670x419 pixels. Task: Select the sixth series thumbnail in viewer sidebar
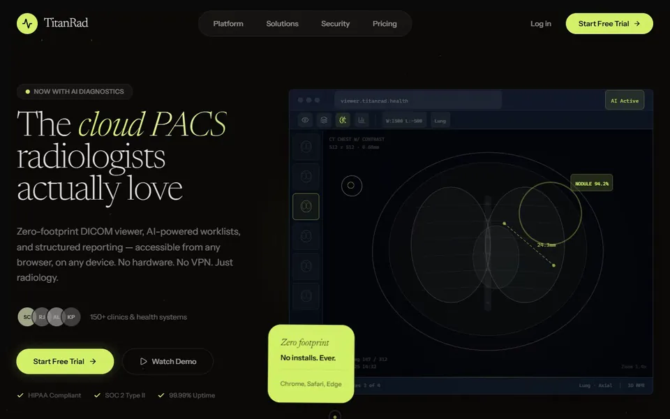click(306, 296)
